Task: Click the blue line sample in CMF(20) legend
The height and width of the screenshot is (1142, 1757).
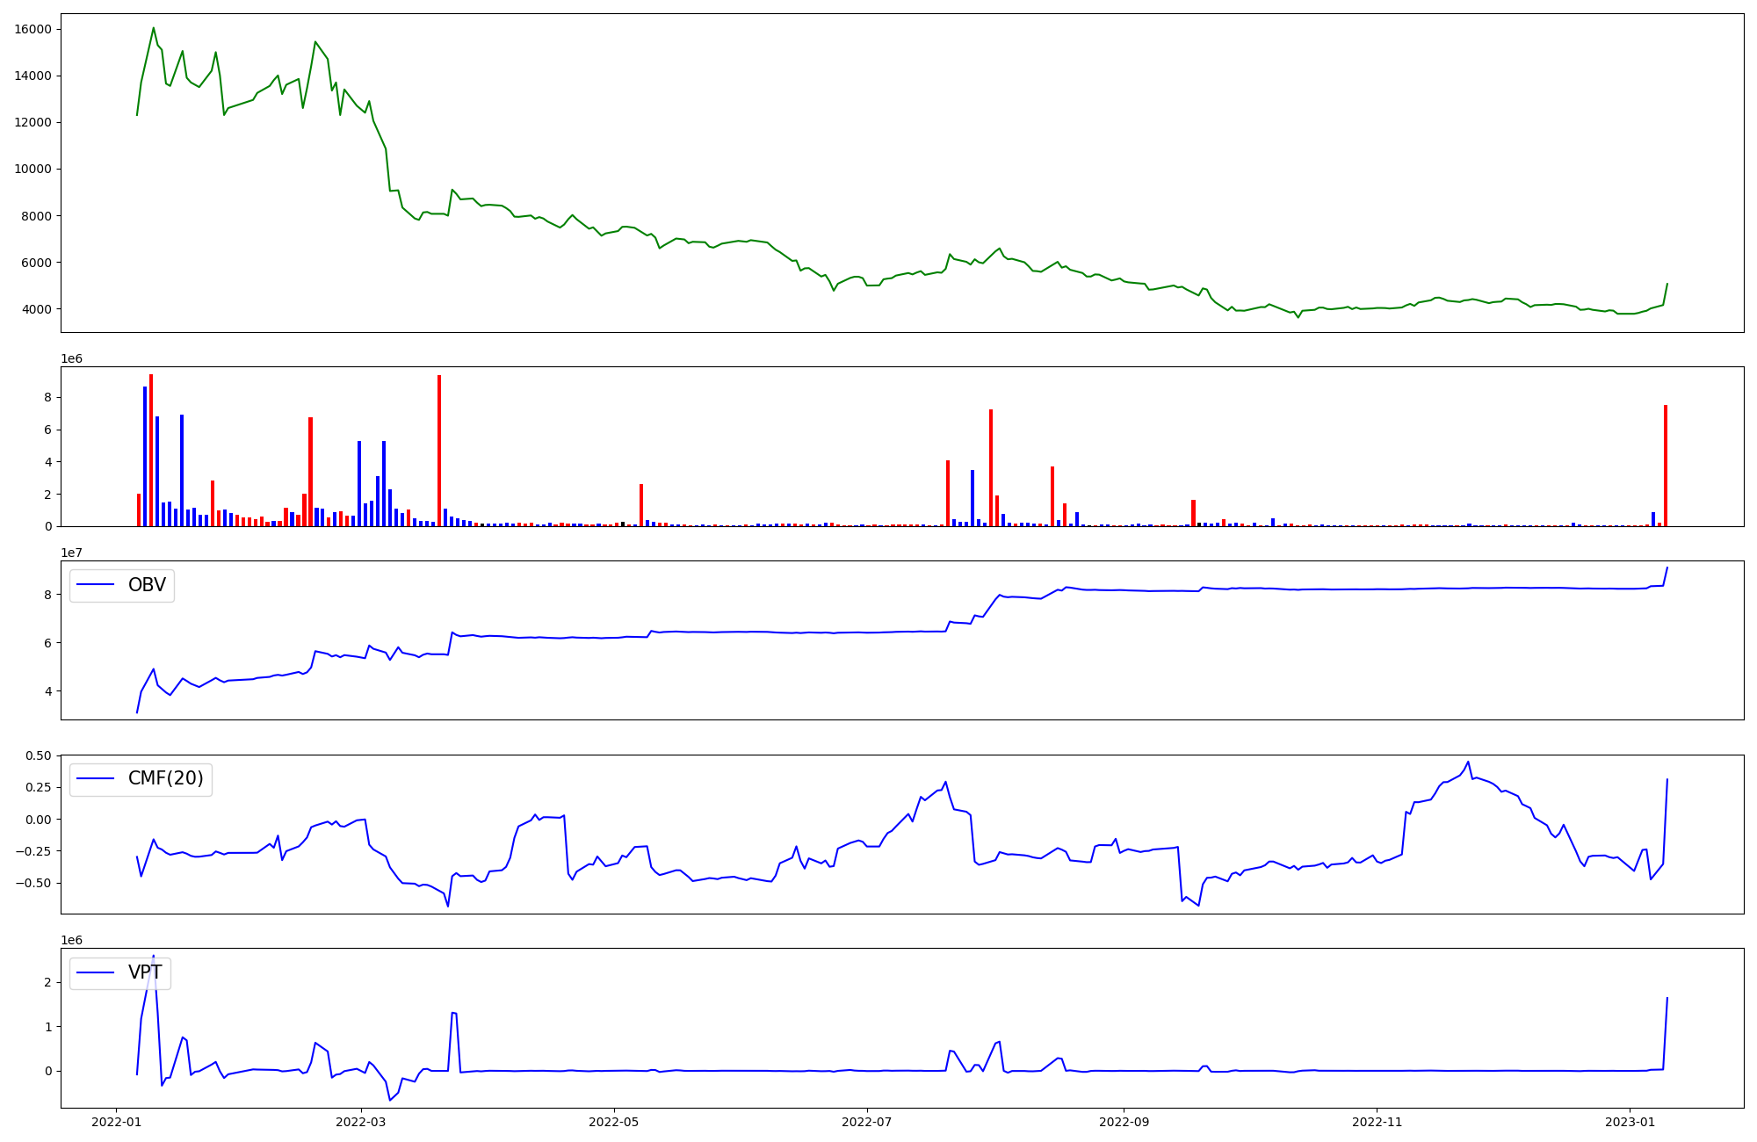Action: [x=96, y=779]
